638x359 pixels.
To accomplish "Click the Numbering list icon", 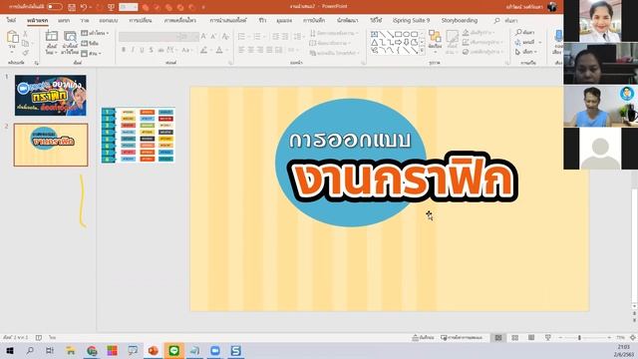I will pyautogui.click(x=258, y=37).
